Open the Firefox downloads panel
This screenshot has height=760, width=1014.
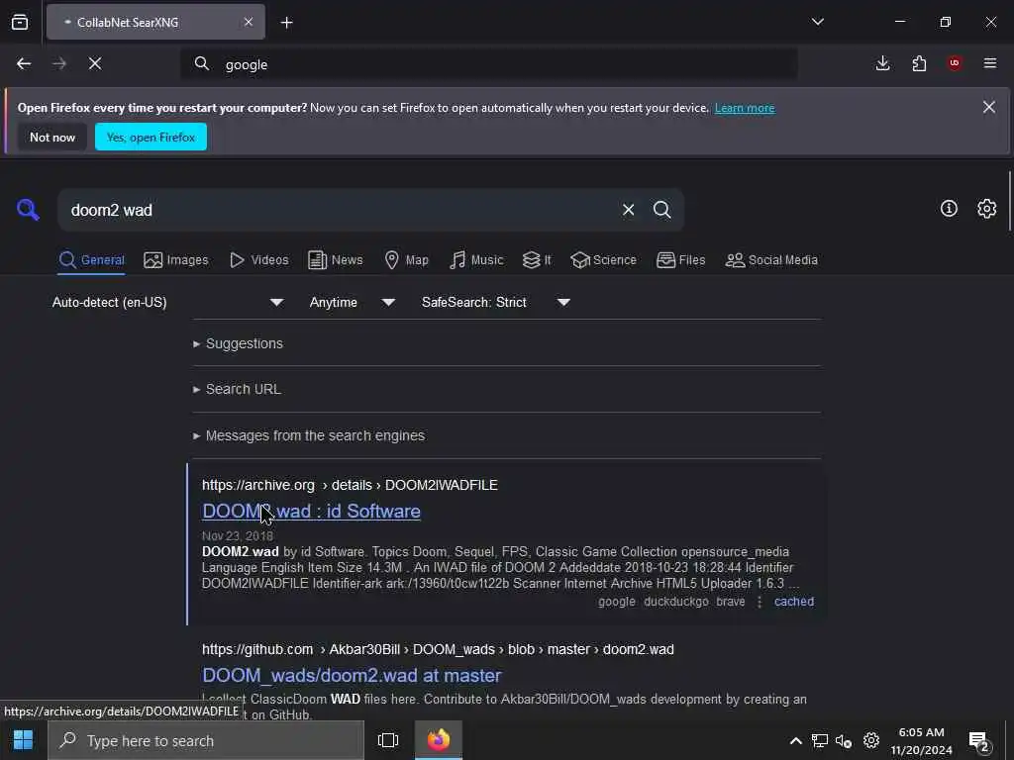pos(882,63)
